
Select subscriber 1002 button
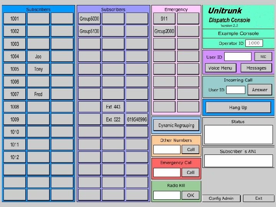click(15, 31)
